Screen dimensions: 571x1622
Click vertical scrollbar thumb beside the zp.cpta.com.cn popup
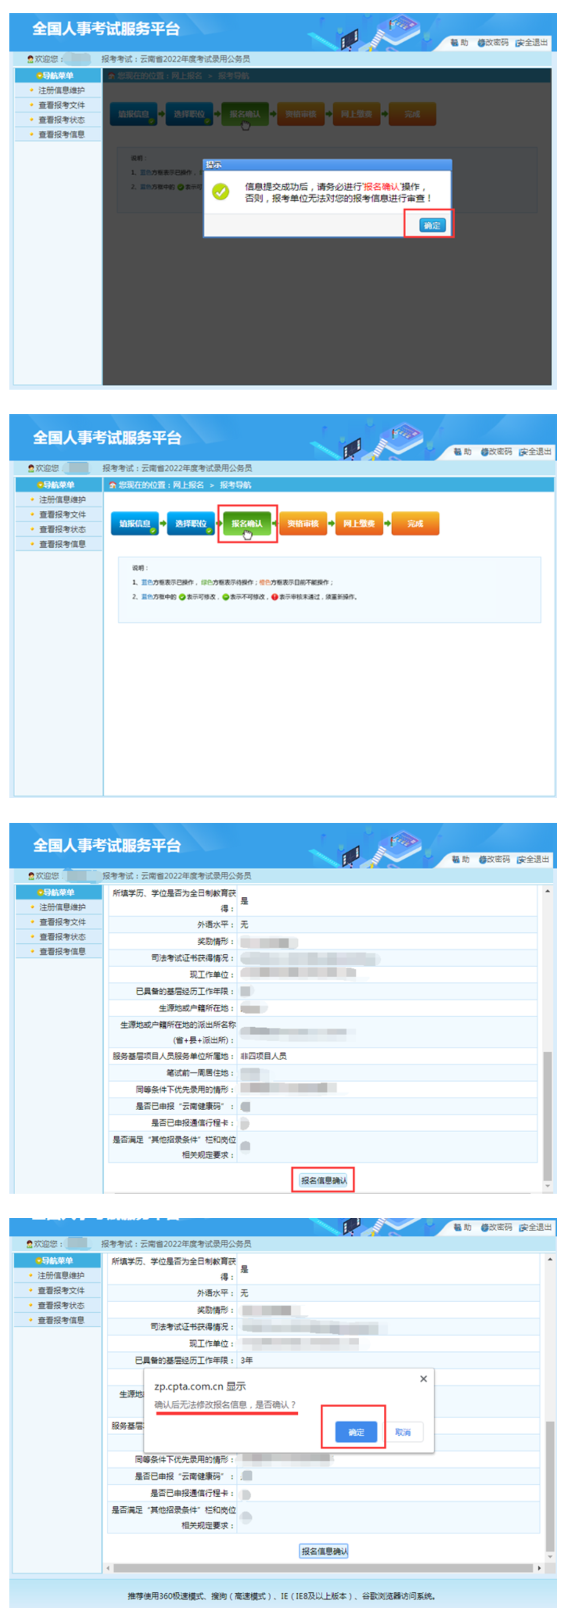click(549, 1486)
